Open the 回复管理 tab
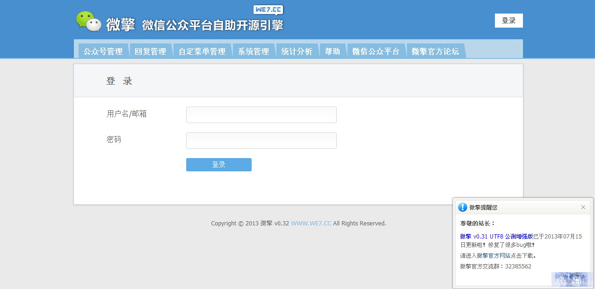 click(x=151, y=51)
